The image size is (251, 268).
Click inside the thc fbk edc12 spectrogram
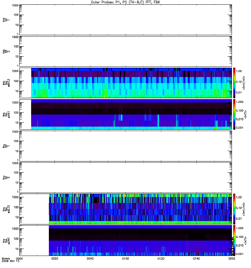click(x=140, y=209)
